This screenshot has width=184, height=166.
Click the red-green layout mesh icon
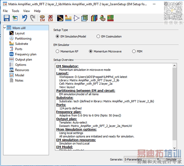(110, 18)
